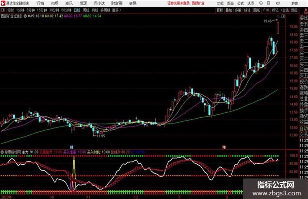308x199 pixels.
Task: Click the 买入时机: 10.00 indicator value
Action: pos(99,152)
